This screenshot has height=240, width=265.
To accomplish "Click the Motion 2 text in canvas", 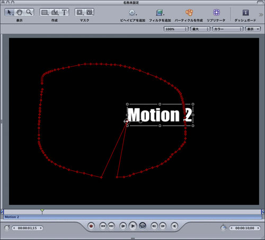I will [160, 115].
